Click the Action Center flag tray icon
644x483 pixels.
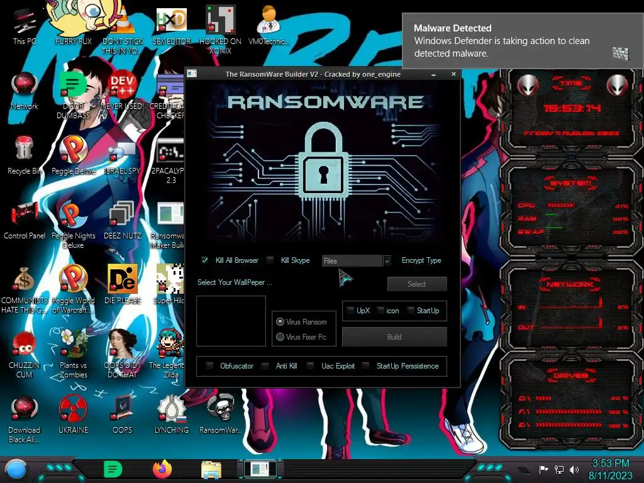pyautogui.click(x=544, y=469)
